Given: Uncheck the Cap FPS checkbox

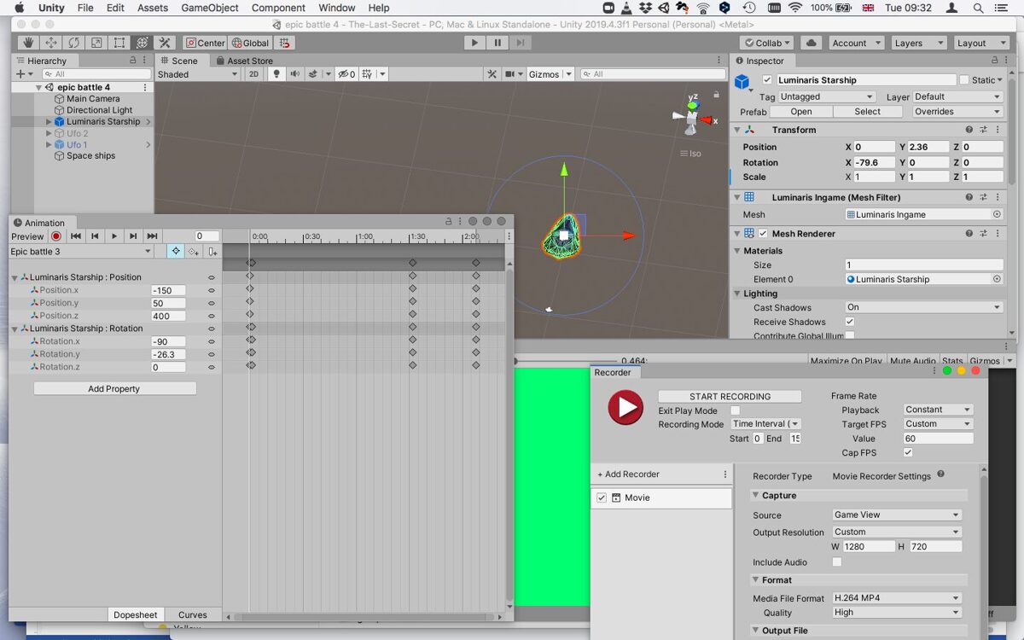Looking at the screenshot, I should [x=908, y=452].
